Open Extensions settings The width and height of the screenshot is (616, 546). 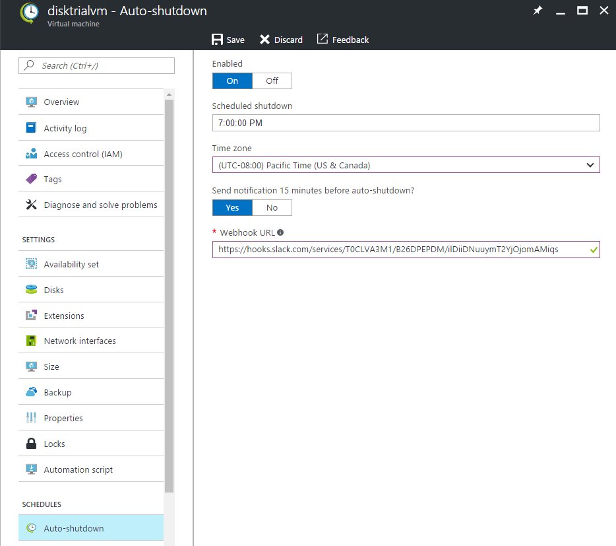[91, 316]
